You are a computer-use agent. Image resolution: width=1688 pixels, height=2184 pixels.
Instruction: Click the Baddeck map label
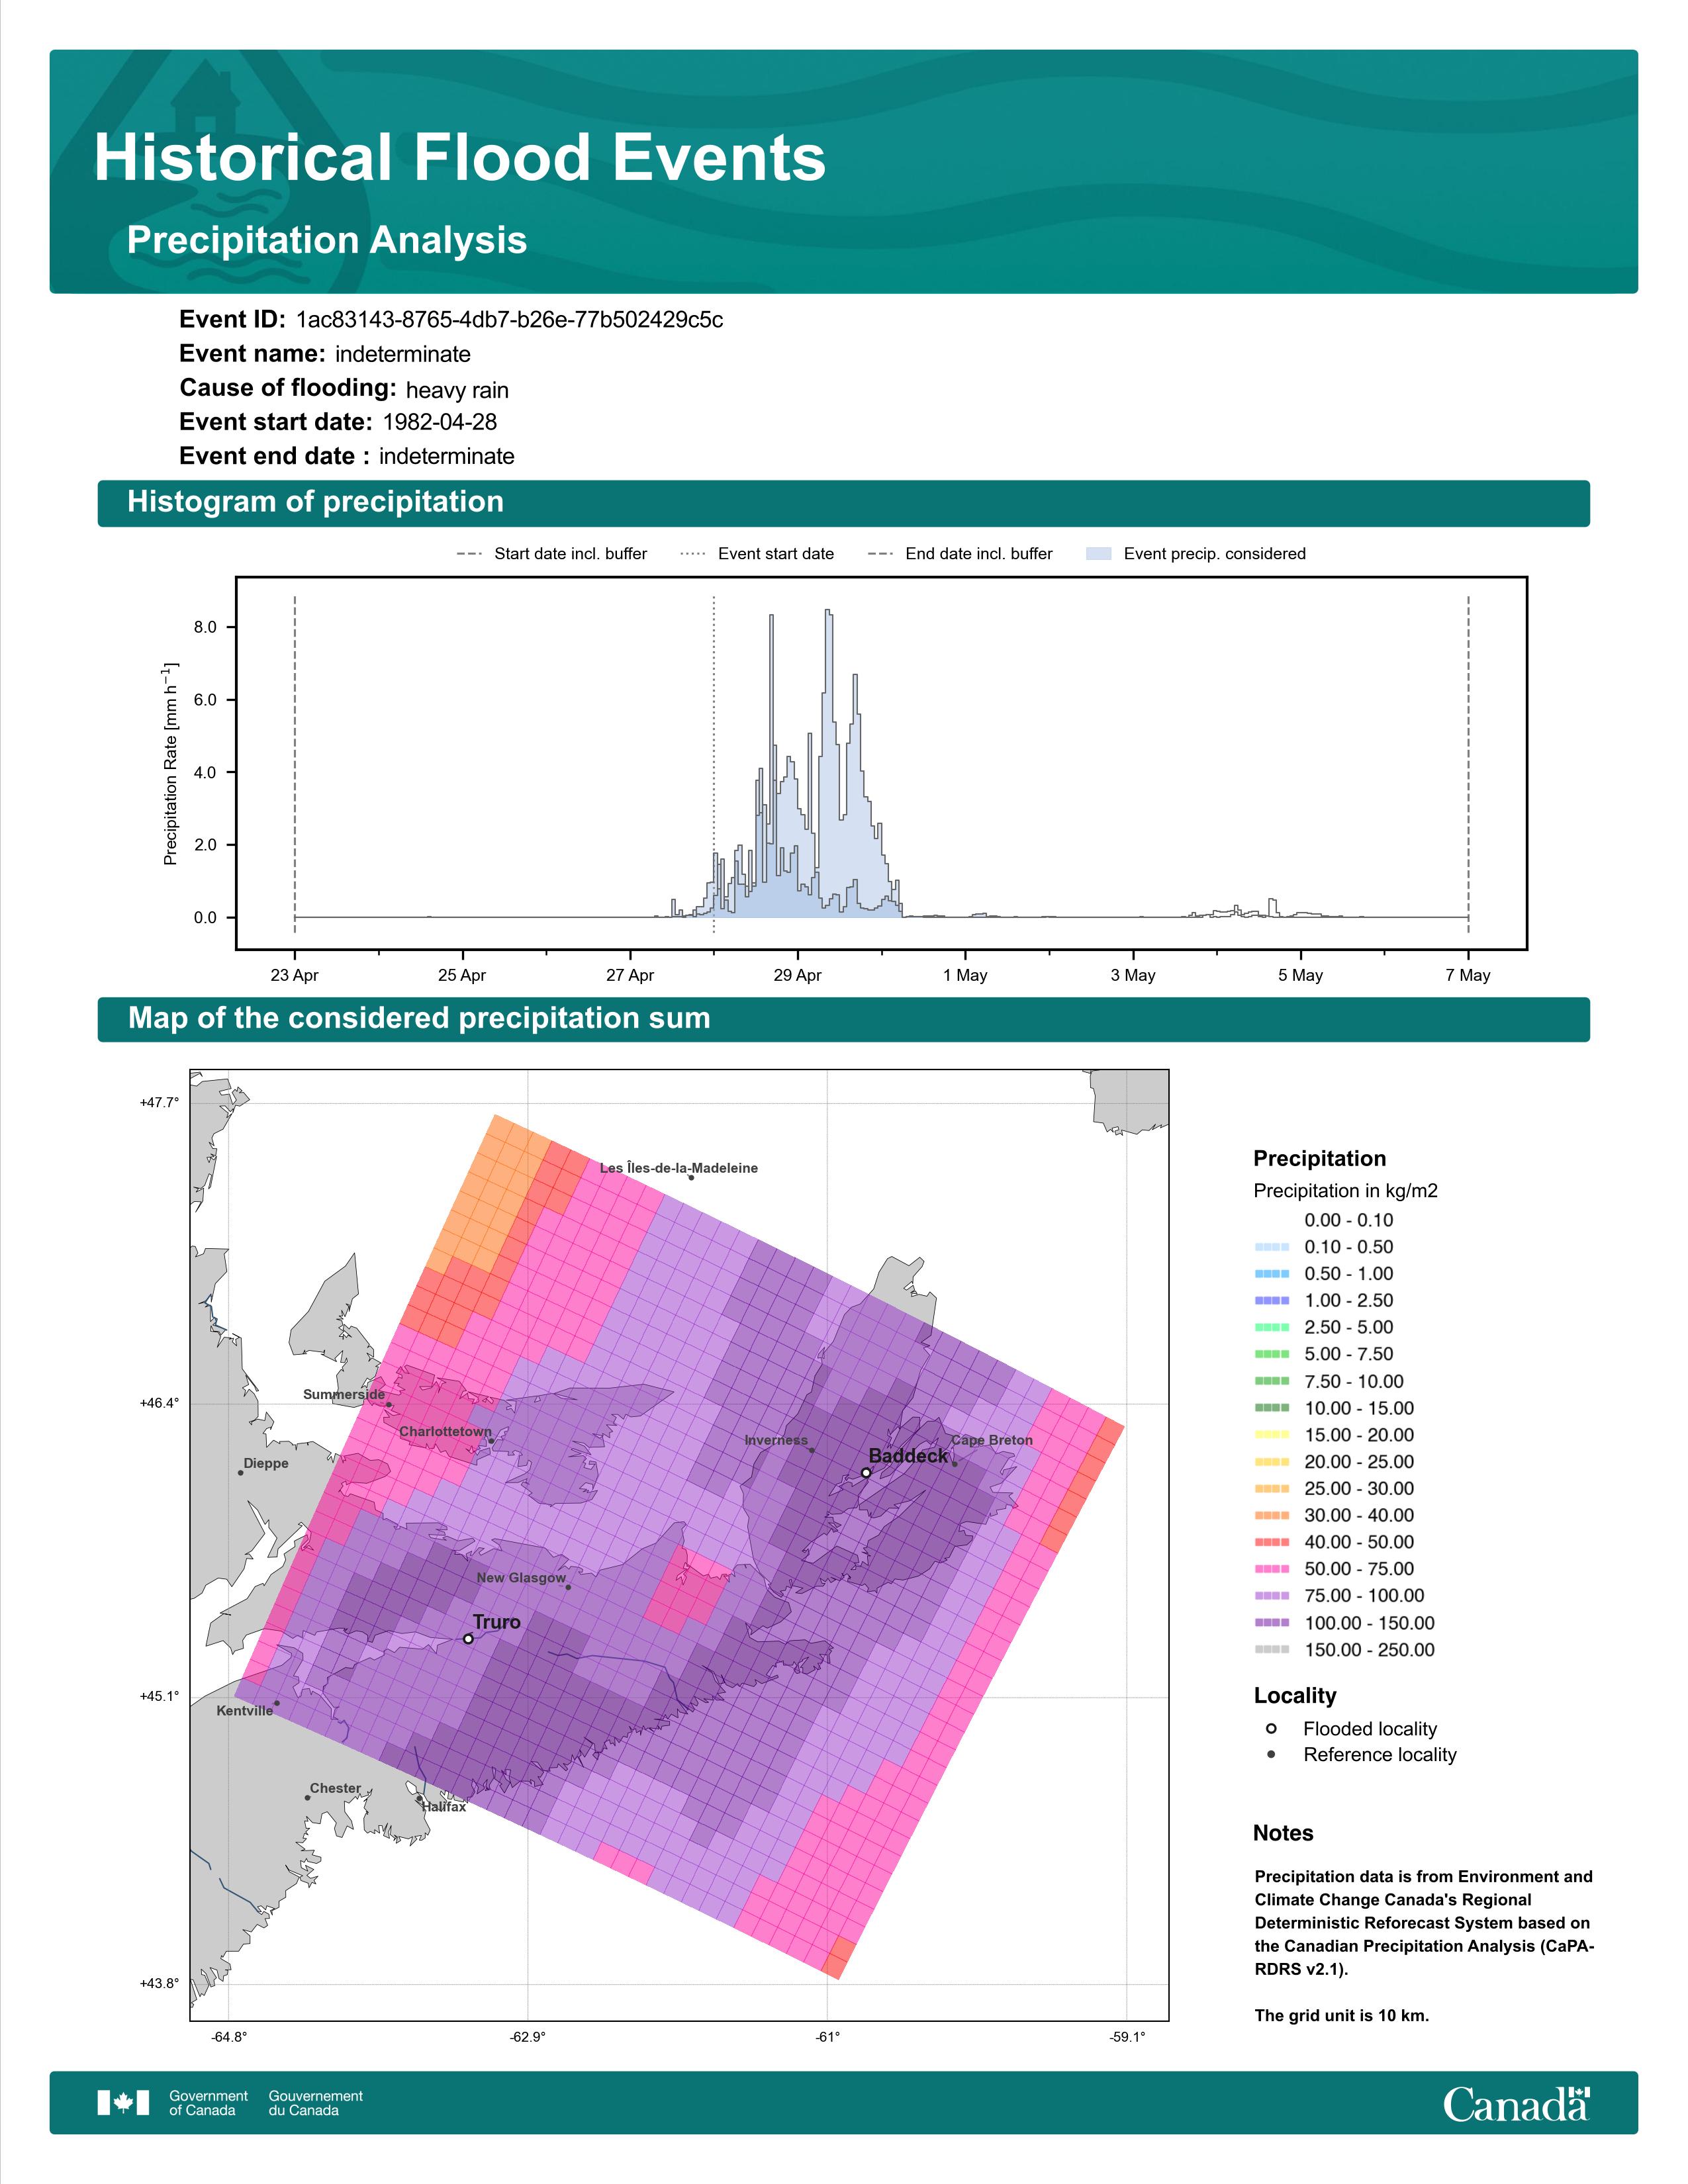pos(908,1456)
